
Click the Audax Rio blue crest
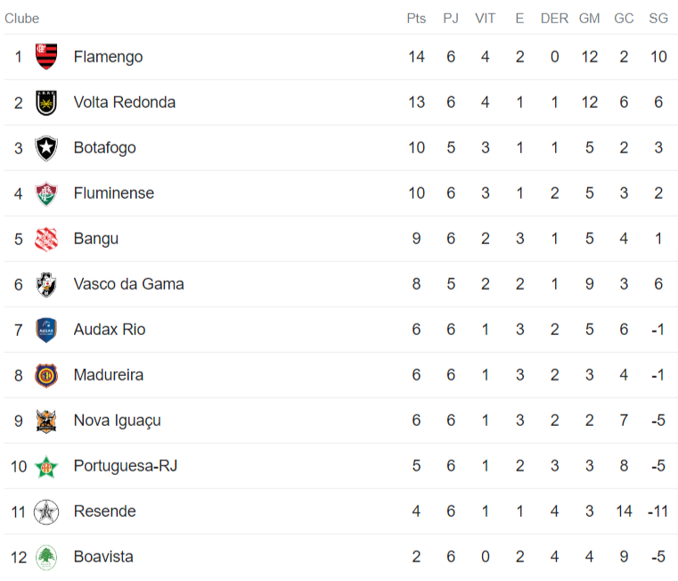(46, 330)
